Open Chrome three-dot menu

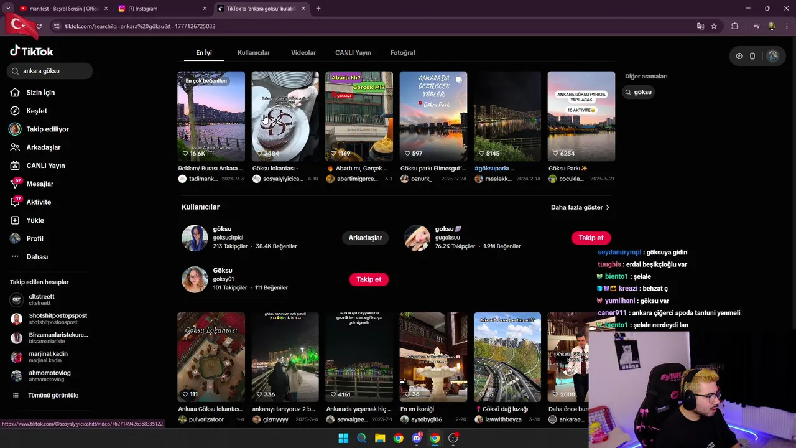[787, 26]
